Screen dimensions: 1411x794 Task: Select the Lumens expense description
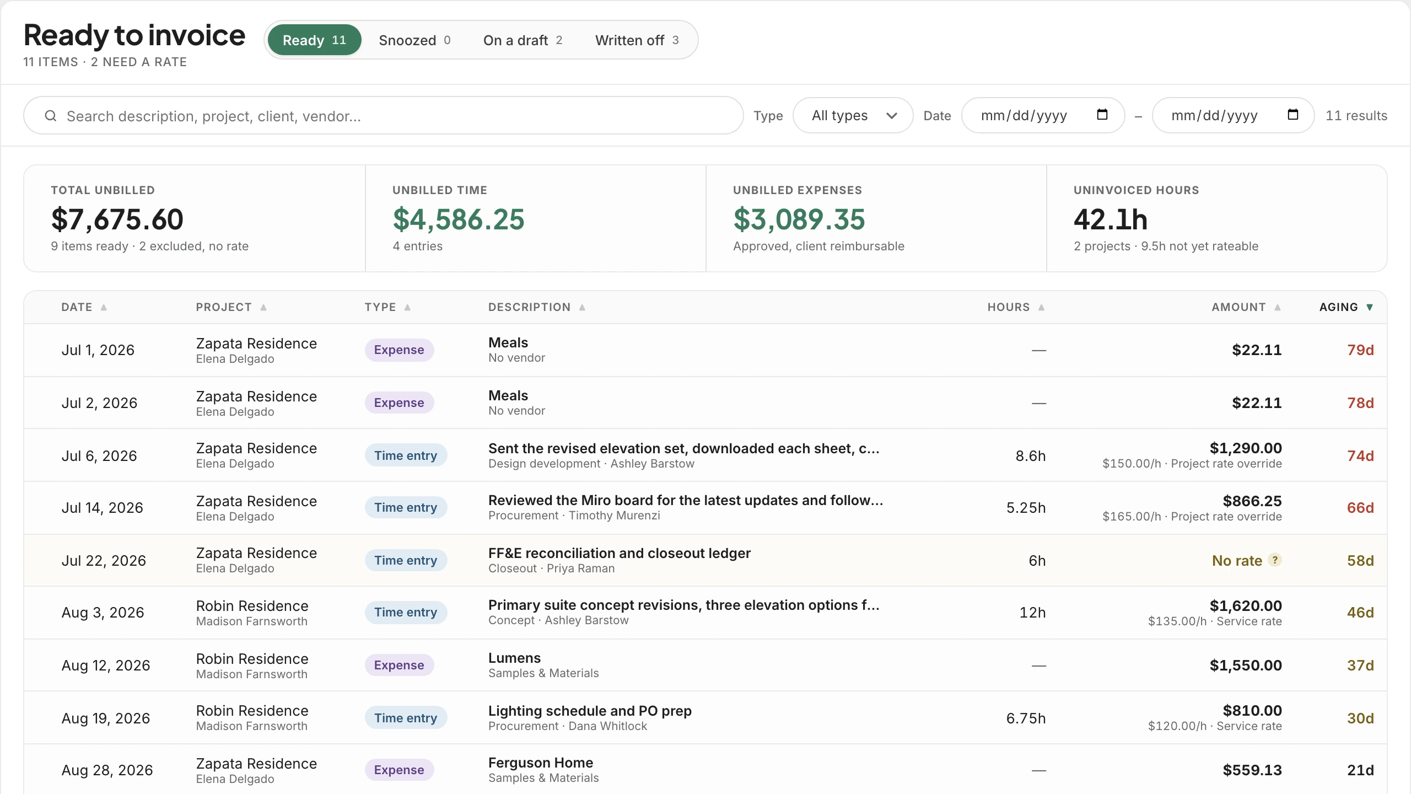tap(514, 658)
